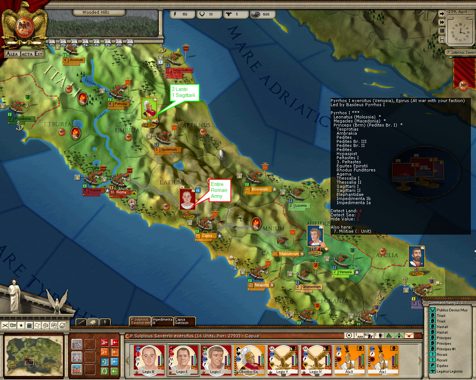Viewport: 476px width, 380px height.
Task: Select the red assault posture icon
Action: [x=104, y=342]
